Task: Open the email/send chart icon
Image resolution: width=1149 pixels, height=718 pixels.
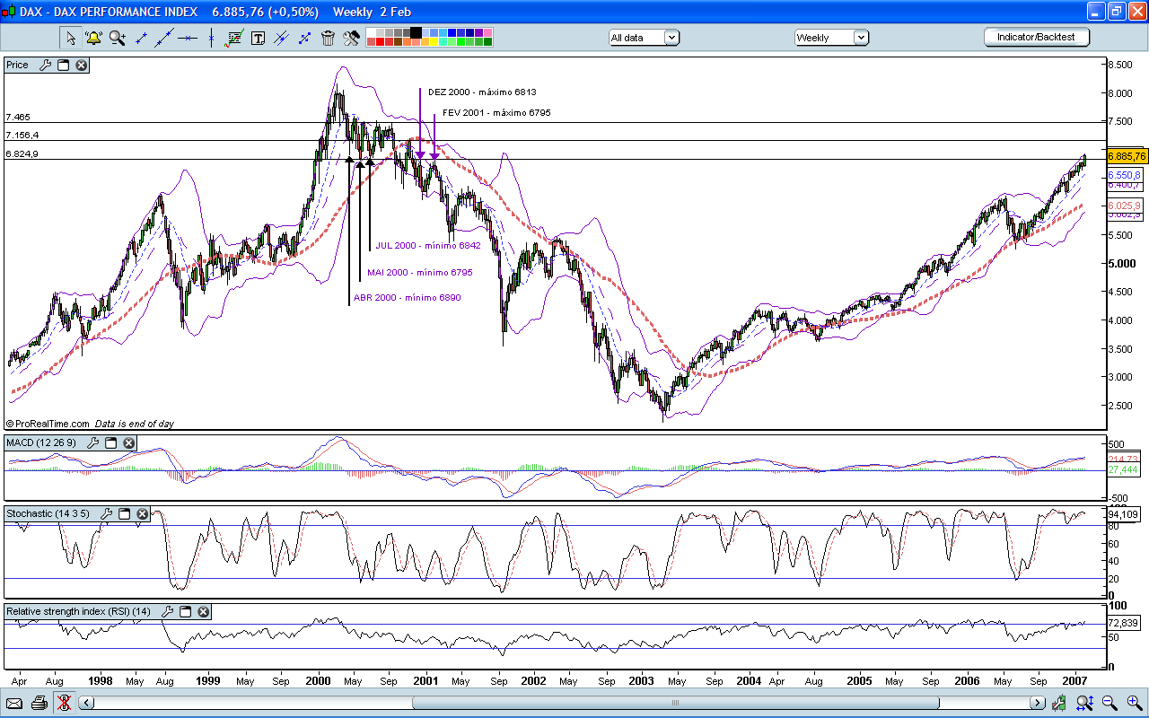Action: click(x=15, y=705)
